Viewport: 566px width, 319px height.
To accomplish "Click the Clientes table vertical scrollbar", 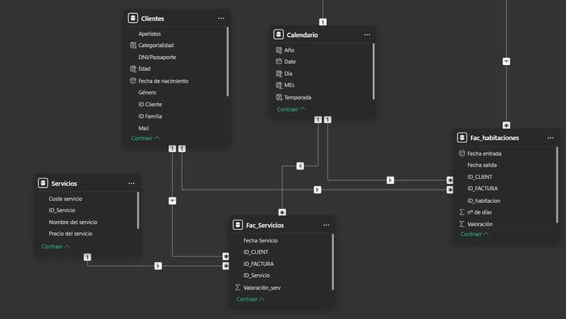I will [x=228, y=62].
